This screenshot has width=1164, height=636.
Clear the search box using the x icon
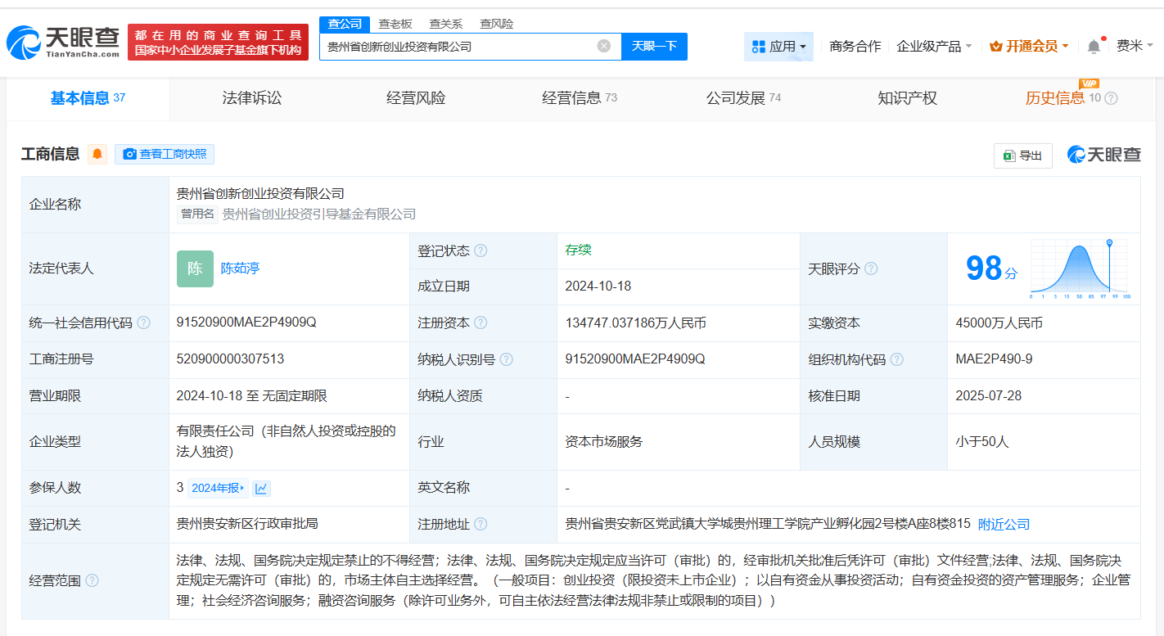pyautogui.click(x=604, y=47)
